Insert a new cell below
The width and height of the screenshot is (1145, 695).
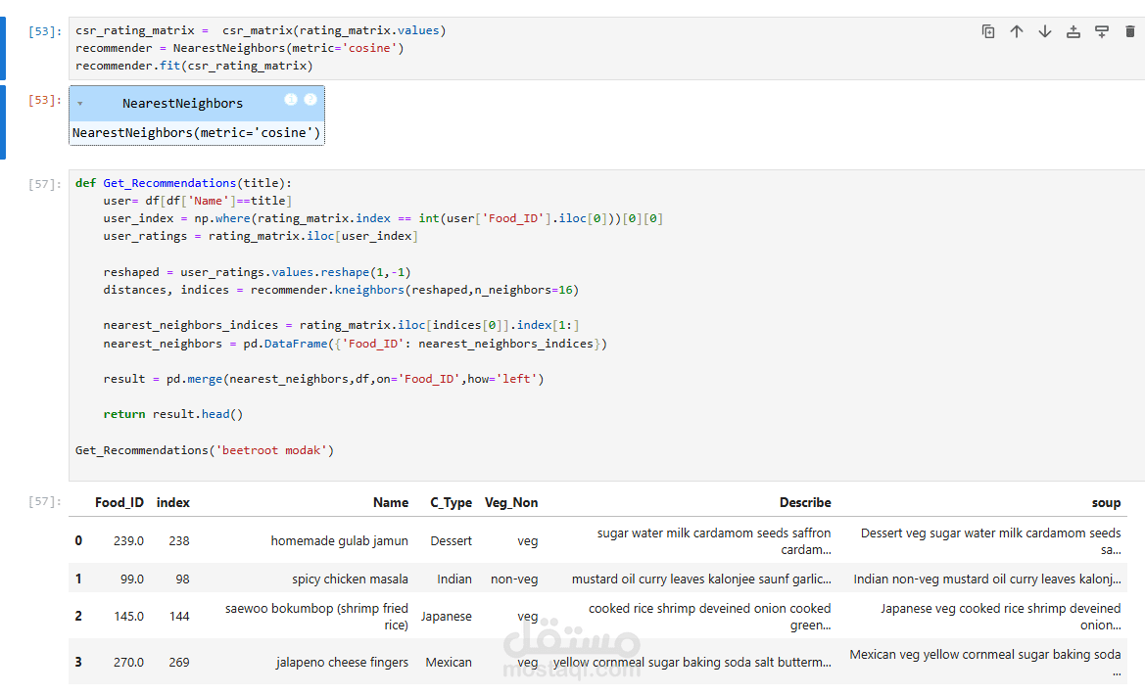[x=1102, y=31]
